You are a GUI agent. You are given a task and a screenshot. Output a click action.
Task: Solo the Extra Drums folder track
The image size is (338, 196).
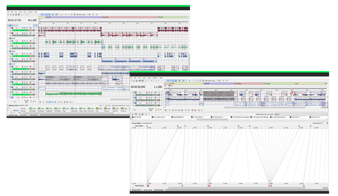(x=36, y=25)
